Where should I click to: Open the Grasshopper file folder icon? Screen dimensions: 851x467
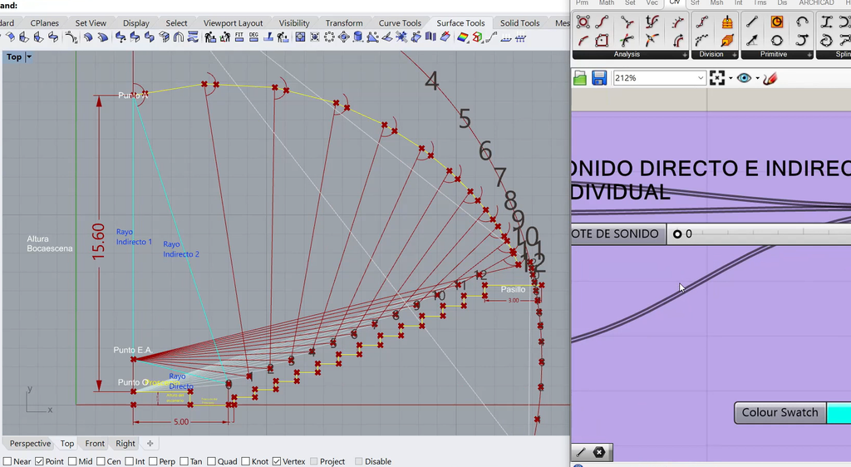[579, 78]
